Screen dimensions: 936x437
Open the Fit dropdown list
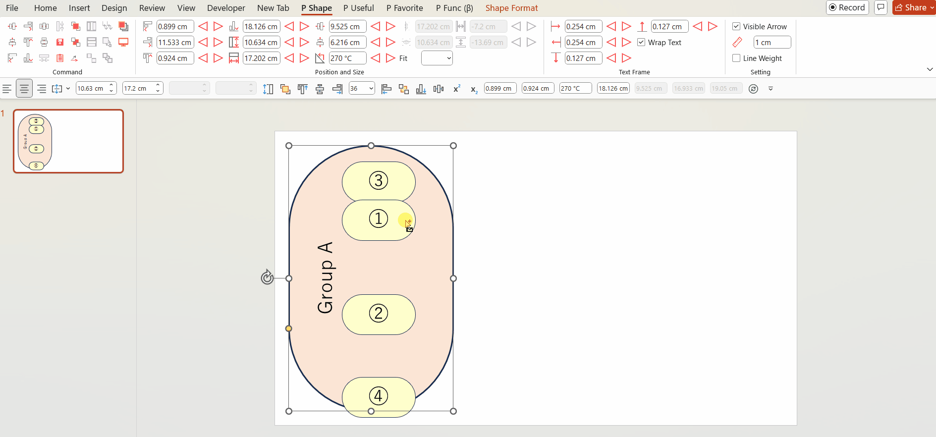click(437, 58)
